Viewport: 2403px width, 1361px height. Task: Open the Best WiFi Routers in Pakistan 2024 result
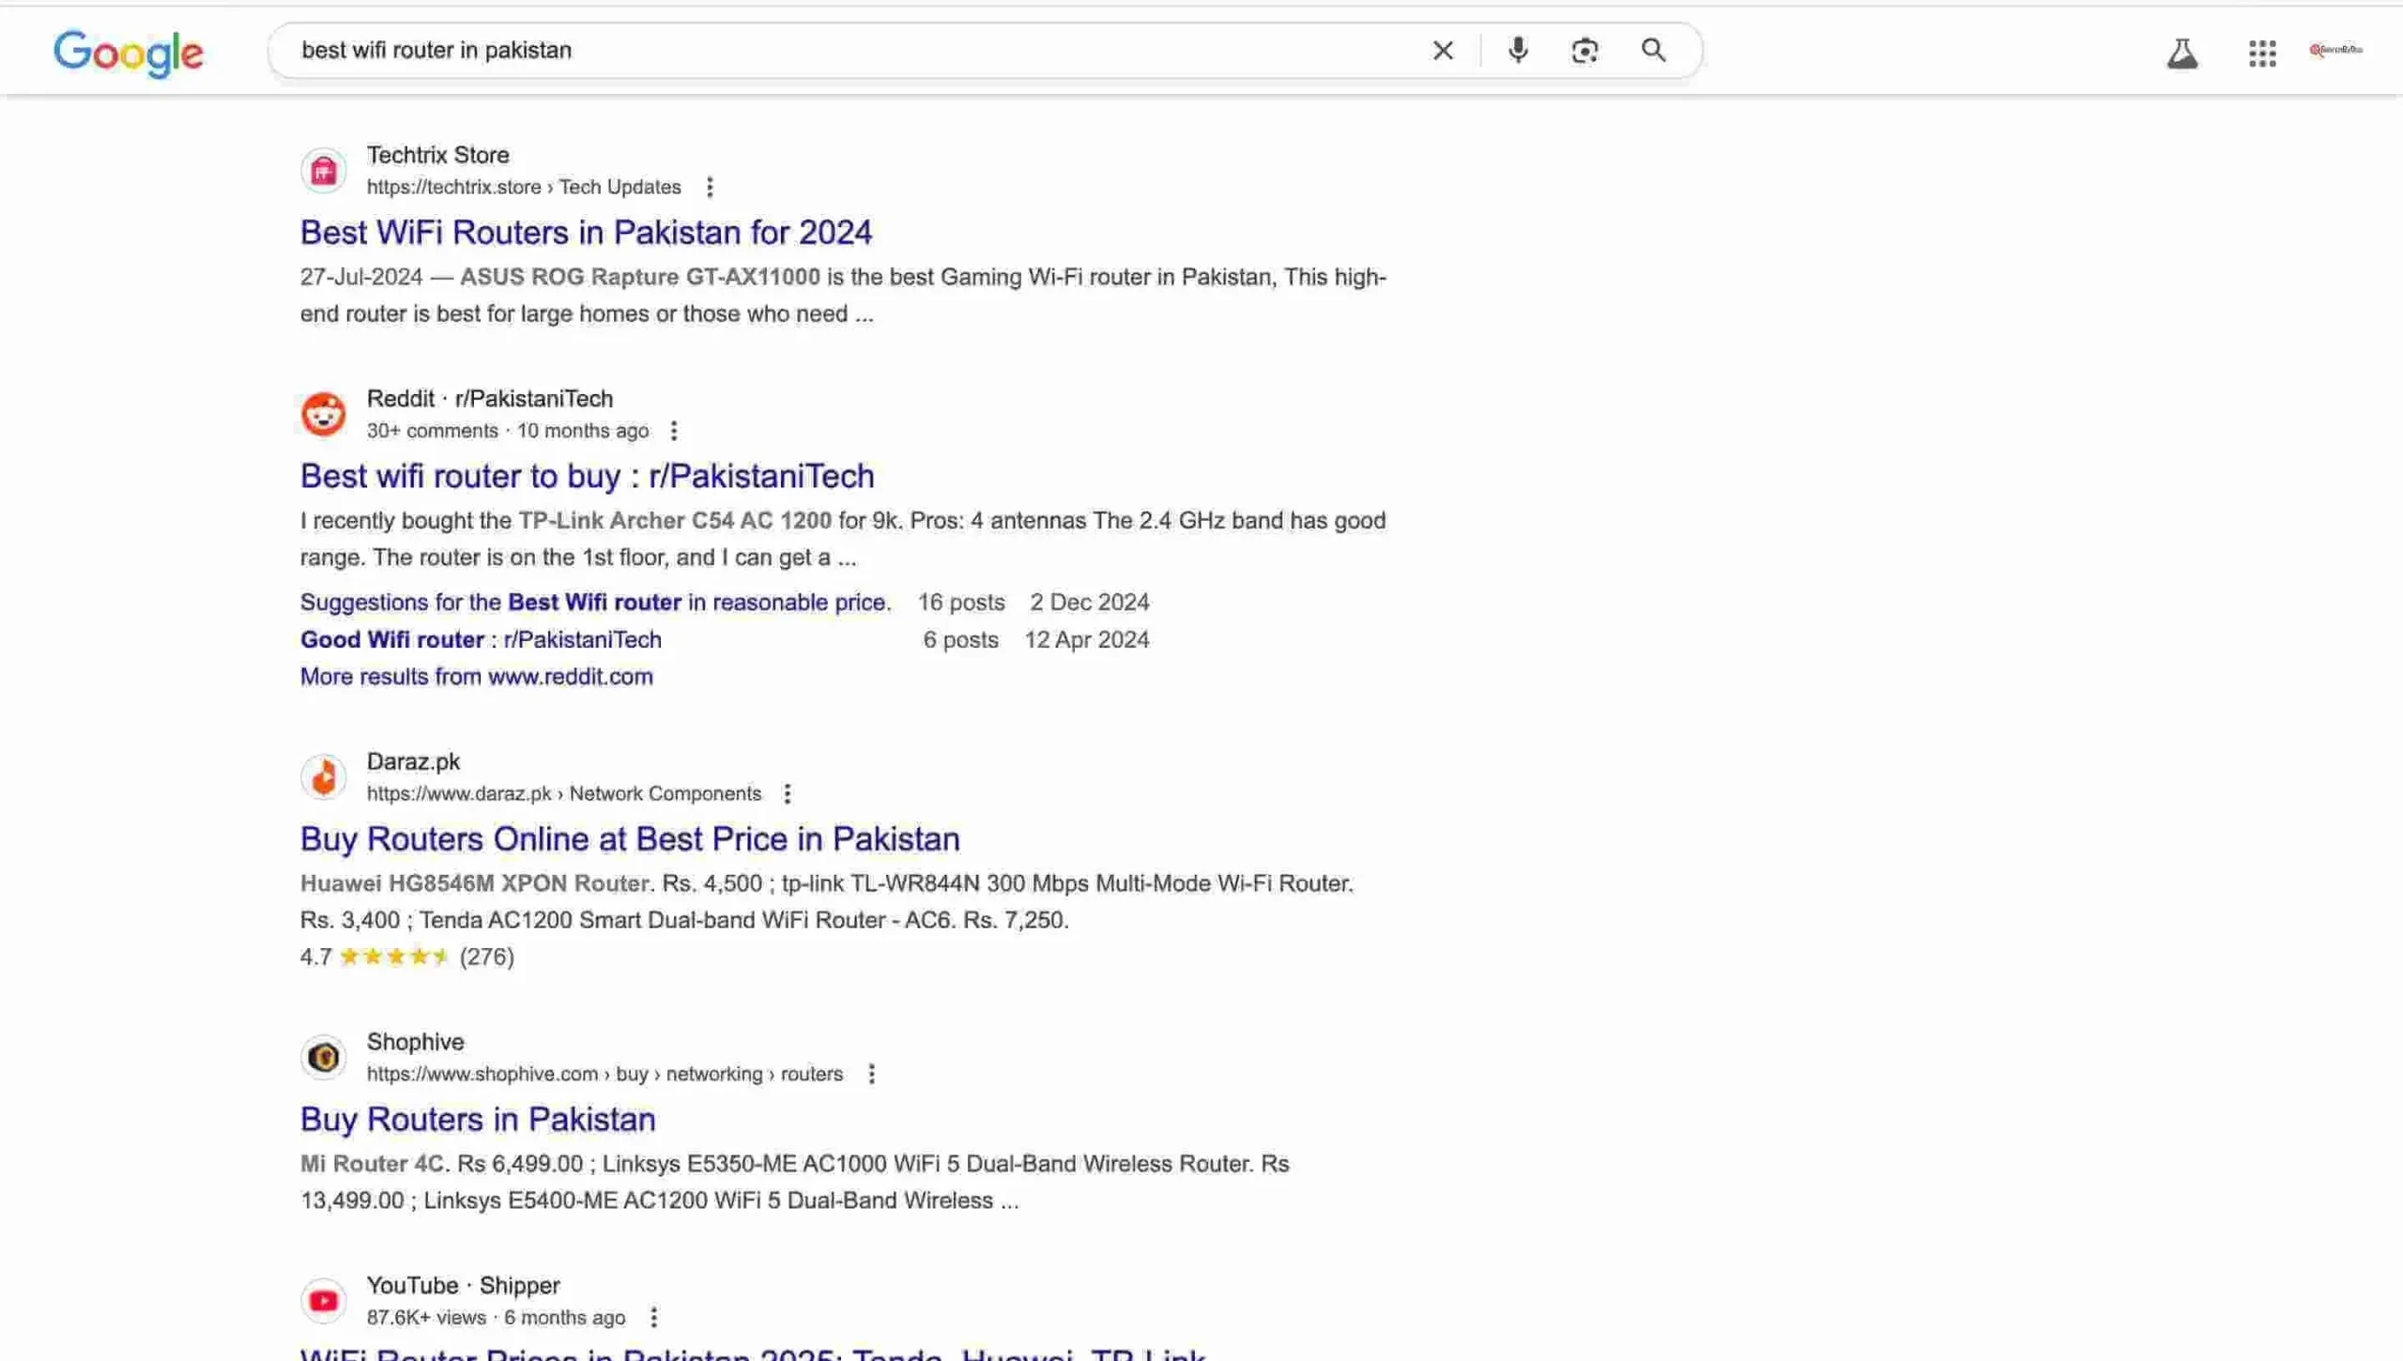(x=586, y=232)
